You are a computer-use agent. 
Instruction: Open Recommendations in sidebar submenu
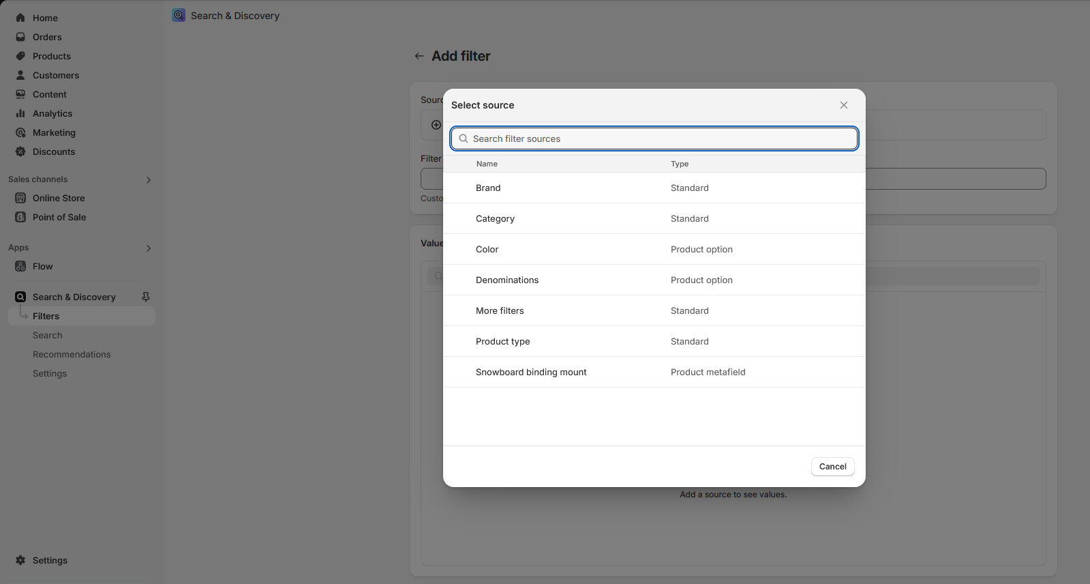[72, 354]
